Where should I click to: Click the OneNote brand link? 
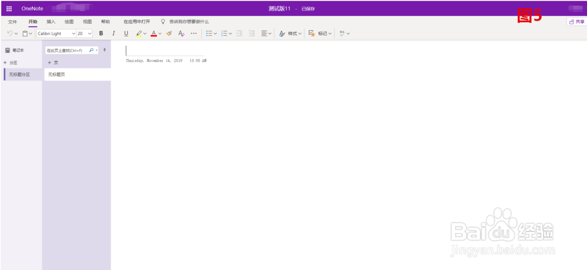[32, 9]
